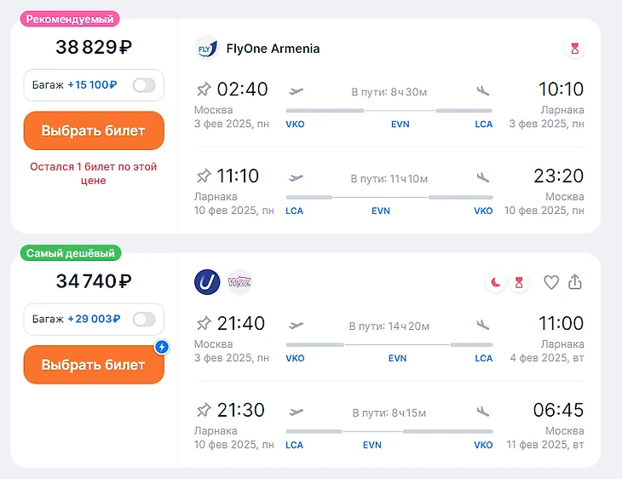Click the lightning badge on orange button
Image resolution: width=622 pixels, height=479 pixels.
pyautogui.click(x=162, y=347)
